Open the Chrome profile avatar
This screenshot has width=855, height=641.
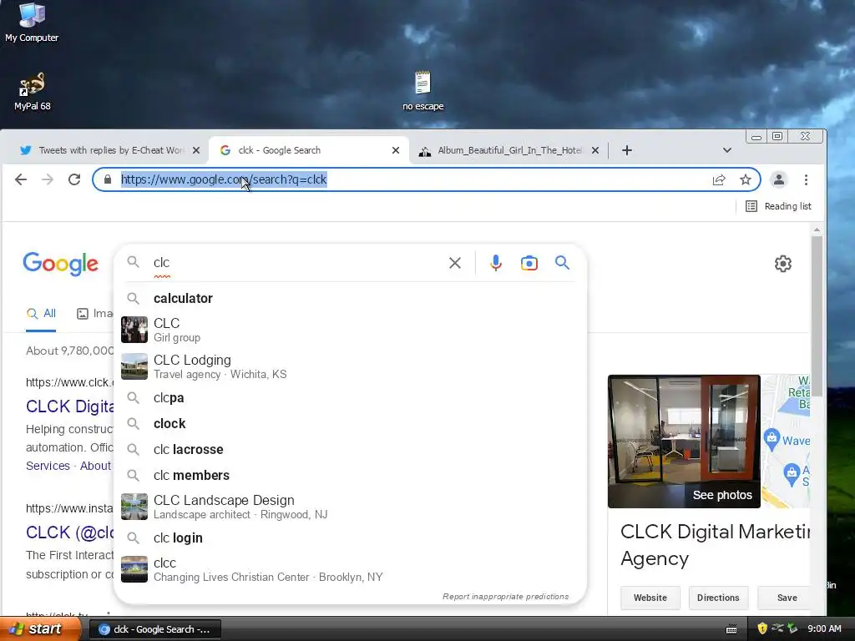[x=779, y=180]
